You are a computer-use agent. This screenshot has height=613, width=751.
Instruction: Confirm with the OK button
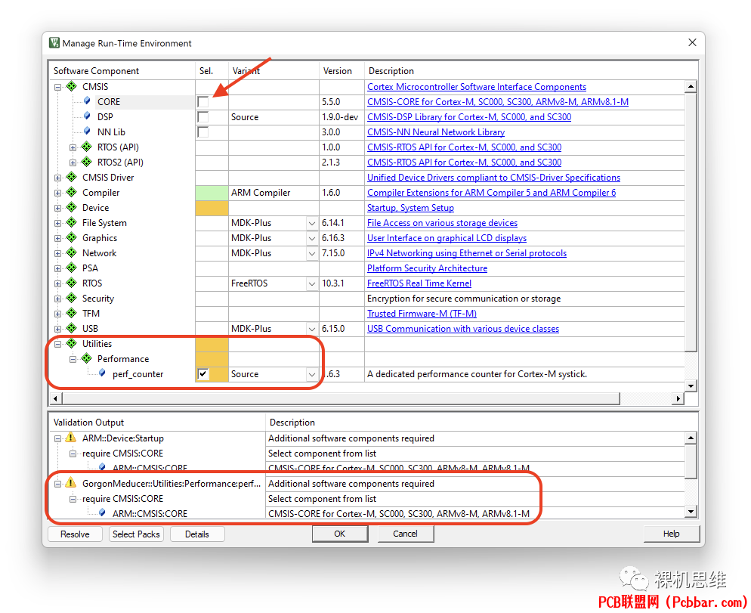pos(339,534)
